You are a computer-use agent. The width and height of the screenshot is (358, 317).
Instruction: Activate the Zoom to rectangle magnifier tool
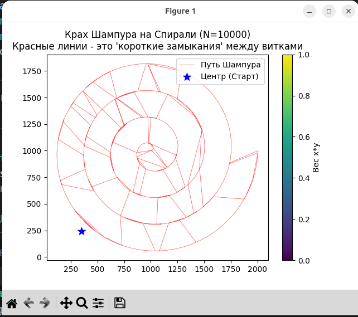point(82,303)
